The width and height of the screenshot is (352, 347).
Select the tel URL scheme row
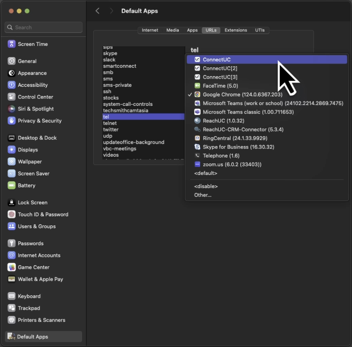point(143,117)
